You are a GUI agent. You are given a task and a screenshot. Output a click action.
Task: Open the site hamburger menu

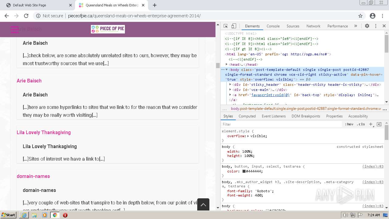coord(15,29)
